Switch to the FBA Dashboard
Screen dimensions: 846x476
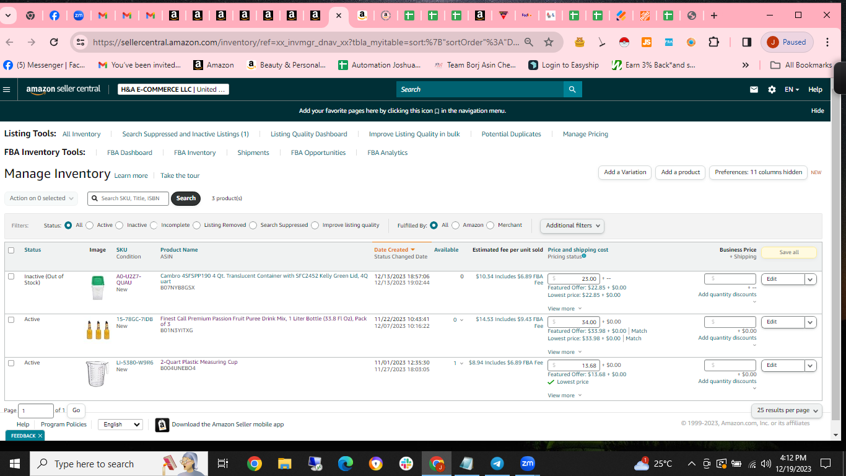pyautogui.click(x=129, y=152)
